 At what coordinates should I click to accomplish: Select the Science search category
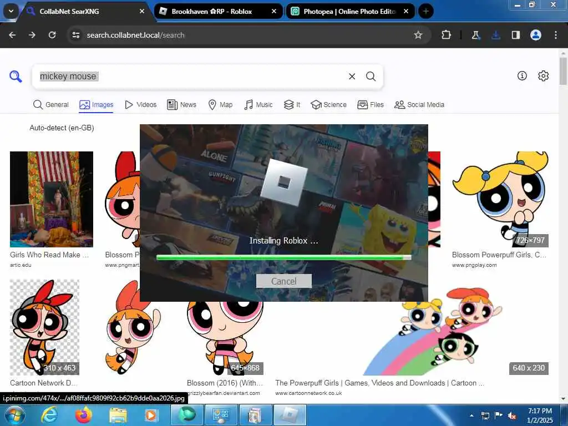(x=328, y=105)
